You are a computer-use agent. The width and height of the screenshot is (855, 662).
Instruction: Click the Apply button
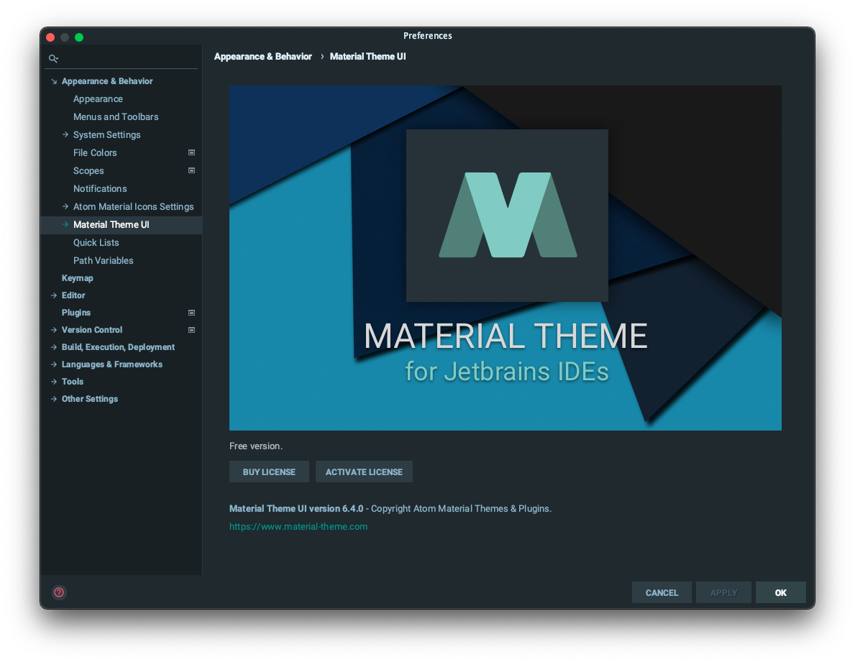pyautogui.click(x=723, y=592)
